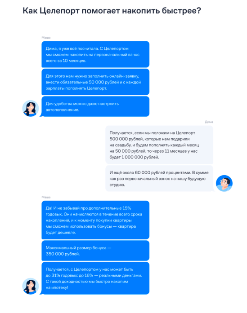The image size is (247, 313).
Task: Click the 'Максимальный размер бонуса' message
Action: click(x=95, y=251)
